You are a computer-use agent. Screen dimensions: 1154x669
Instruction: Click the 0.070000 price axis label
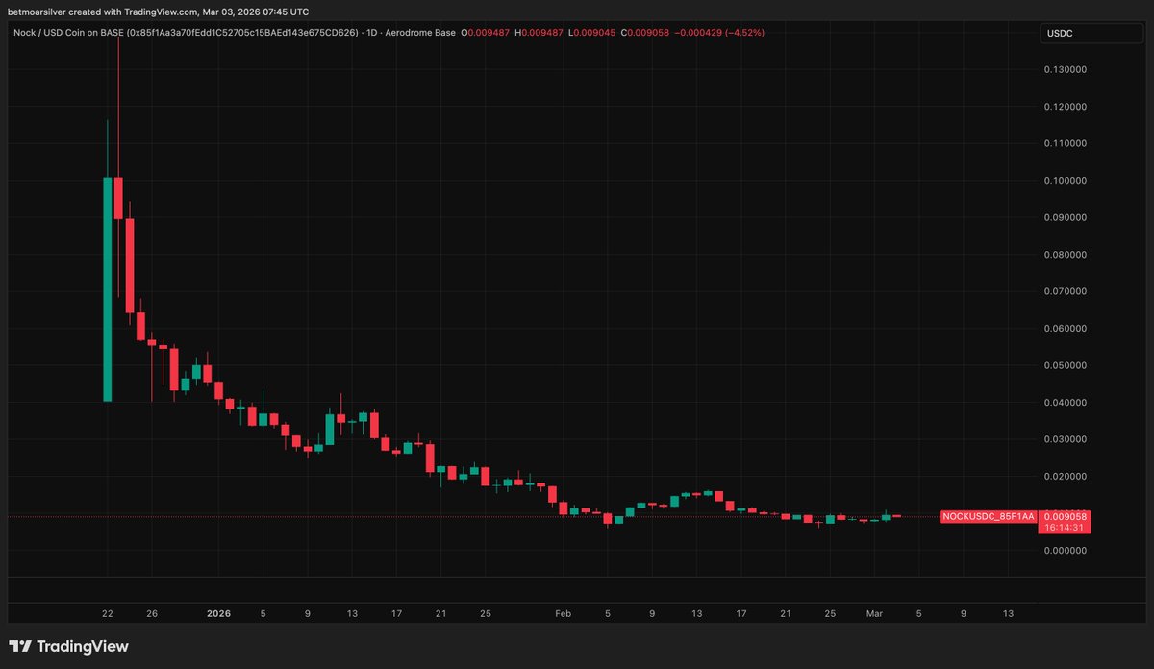(x=1064, y=291)
